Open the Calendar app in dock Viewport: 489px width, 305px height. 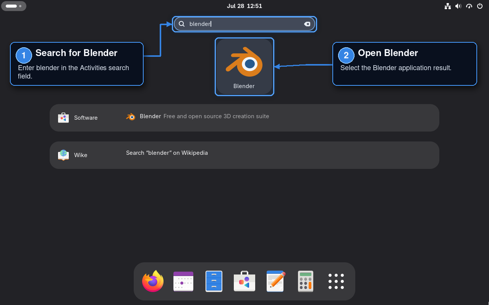pos(183,281)
